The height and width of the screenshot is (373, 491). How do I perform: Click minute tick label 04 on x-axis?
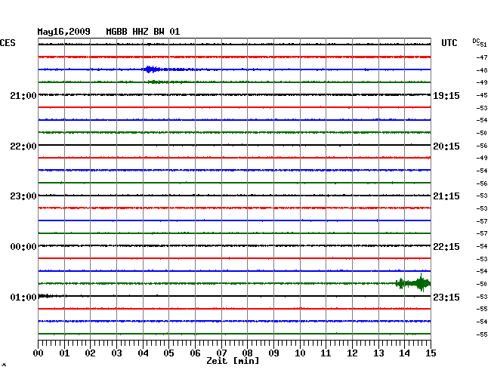(x=143, y=353)
